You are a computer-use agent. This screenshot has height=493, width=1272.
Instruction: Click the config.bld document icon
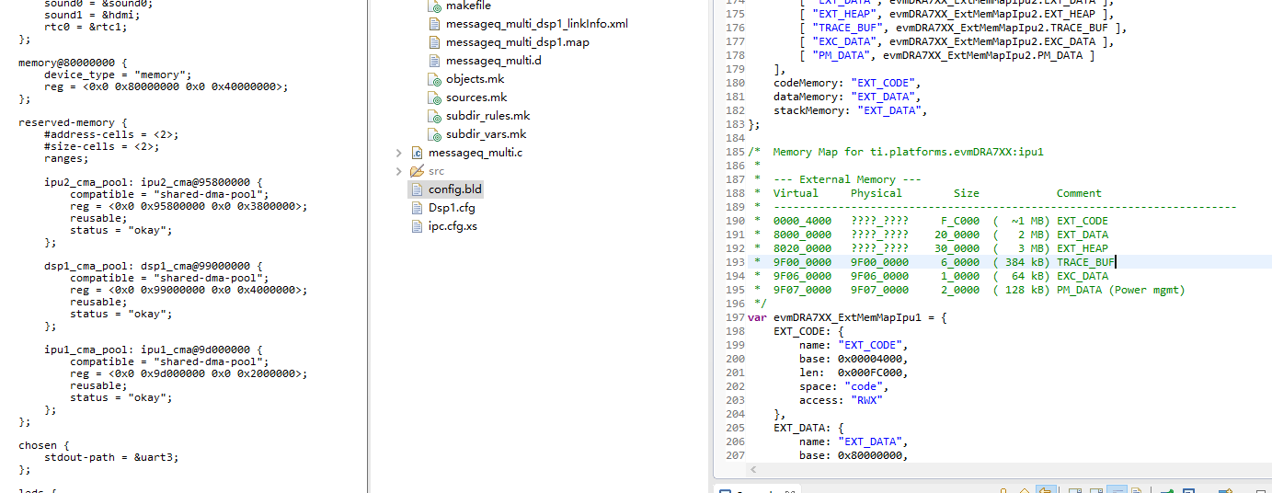click(417, 189)
